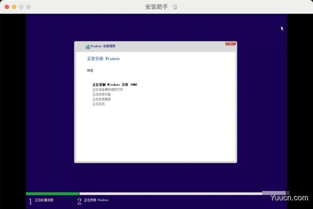Click the loading spinner beside 安装助手
The image size is (313, 209).
(174, 7)
